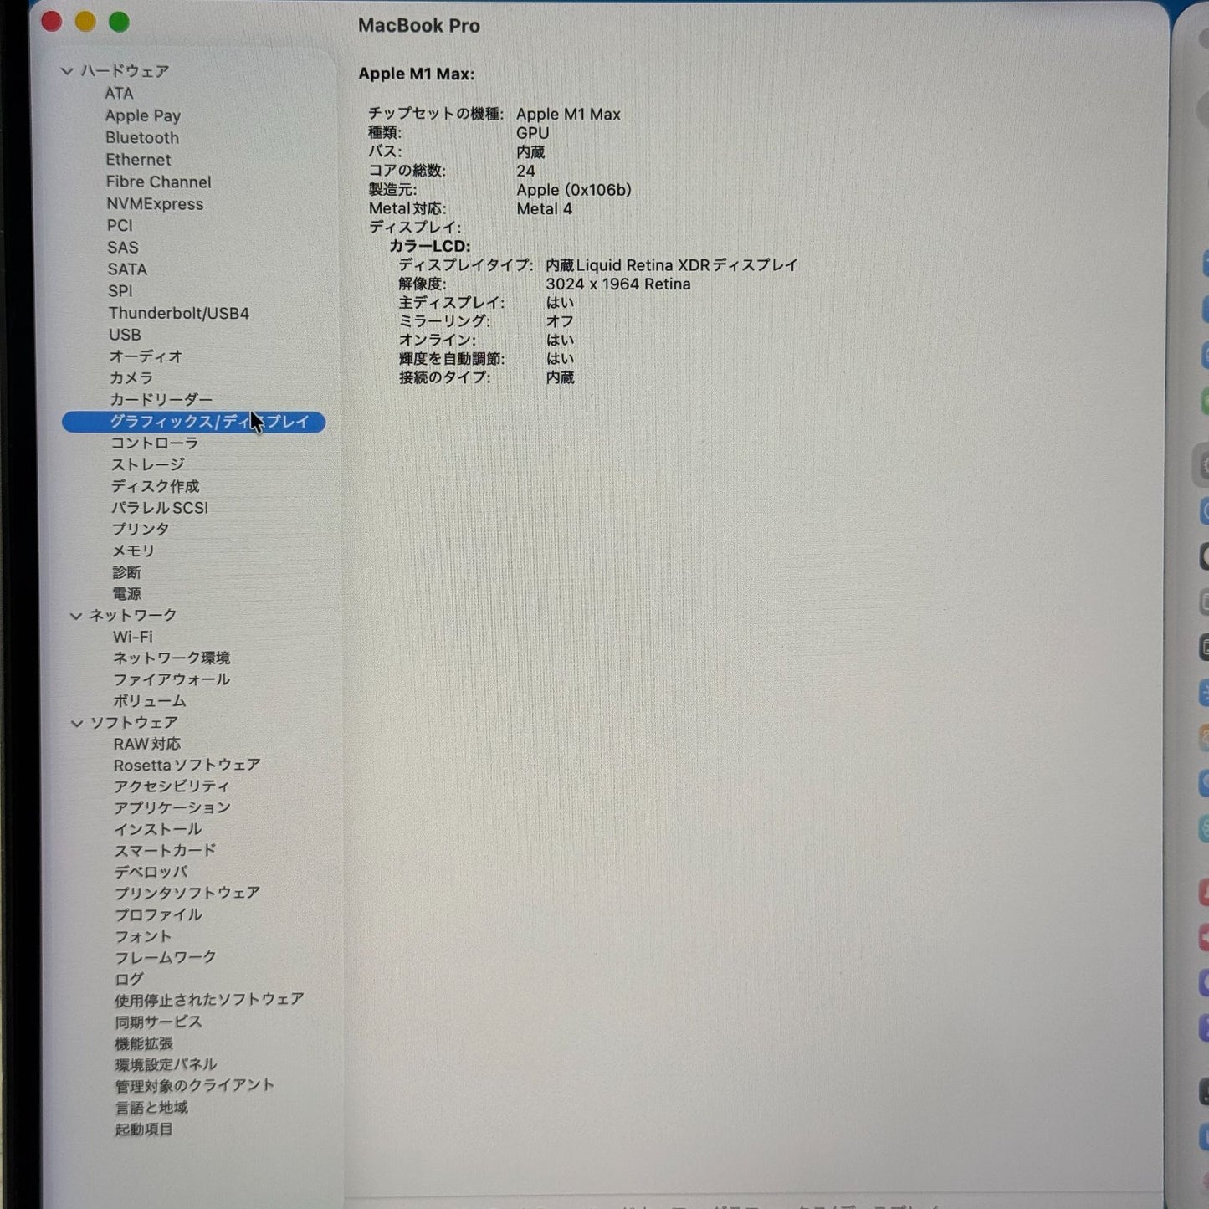Click the 内蔵Liquid Retina XDRディスプレイ value
1209x1209 pixels.
coord(672,265)
